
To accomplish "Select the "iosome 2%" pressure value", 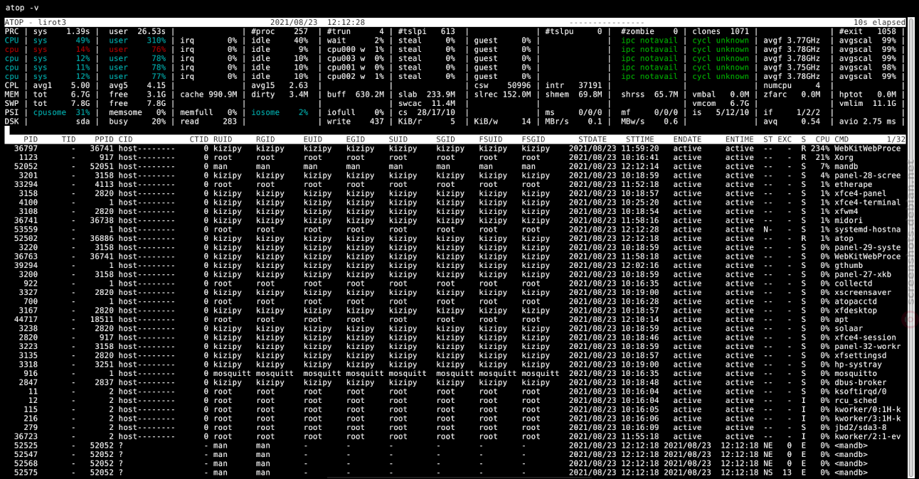I will coord(280,112).
